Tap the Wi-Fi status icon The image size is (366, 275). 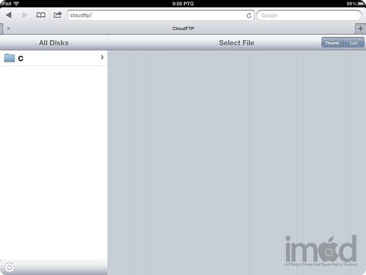click(x=15, y=4)
